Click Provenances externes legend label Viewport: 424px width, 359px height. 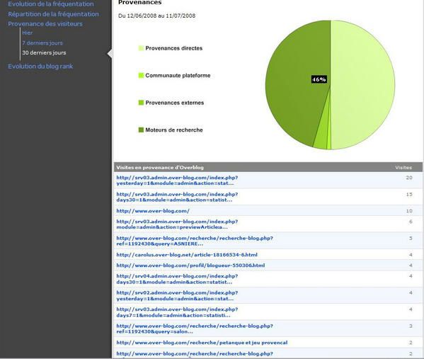pos(174,103)
